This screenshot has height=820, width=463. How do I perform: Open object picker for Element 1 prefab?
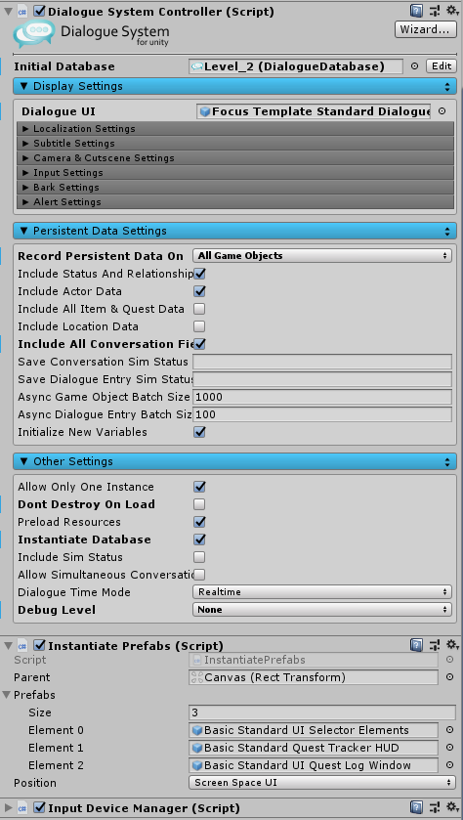tap(449, 748)
